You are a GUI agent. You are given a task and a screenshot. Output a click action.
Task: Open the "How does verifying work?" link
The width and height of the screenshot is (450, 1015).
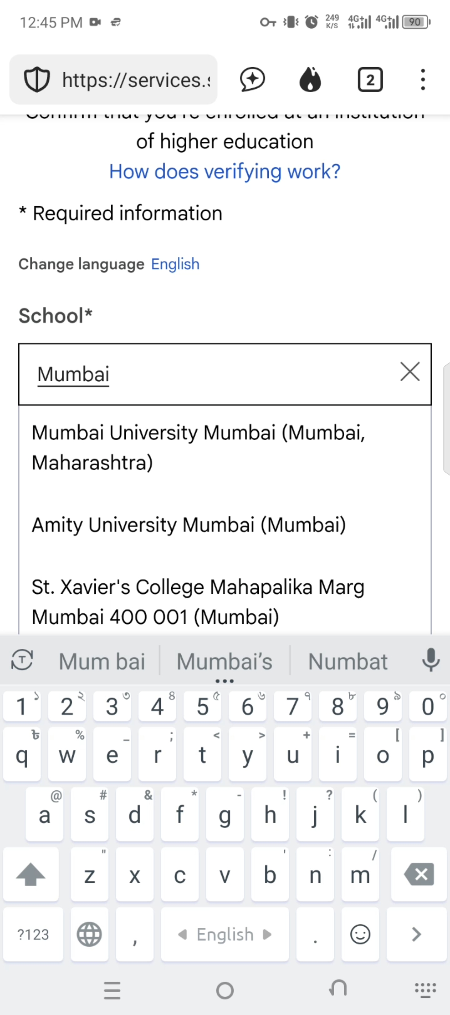pos(225,171)
